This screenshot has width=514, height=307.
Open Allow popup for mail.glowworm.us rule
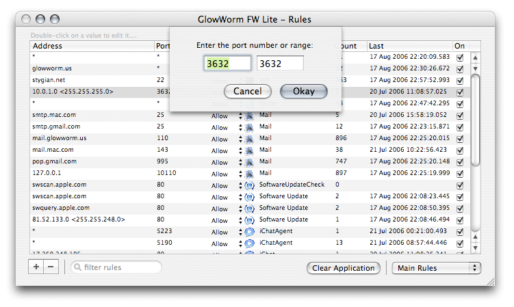(x=227, y=139)
